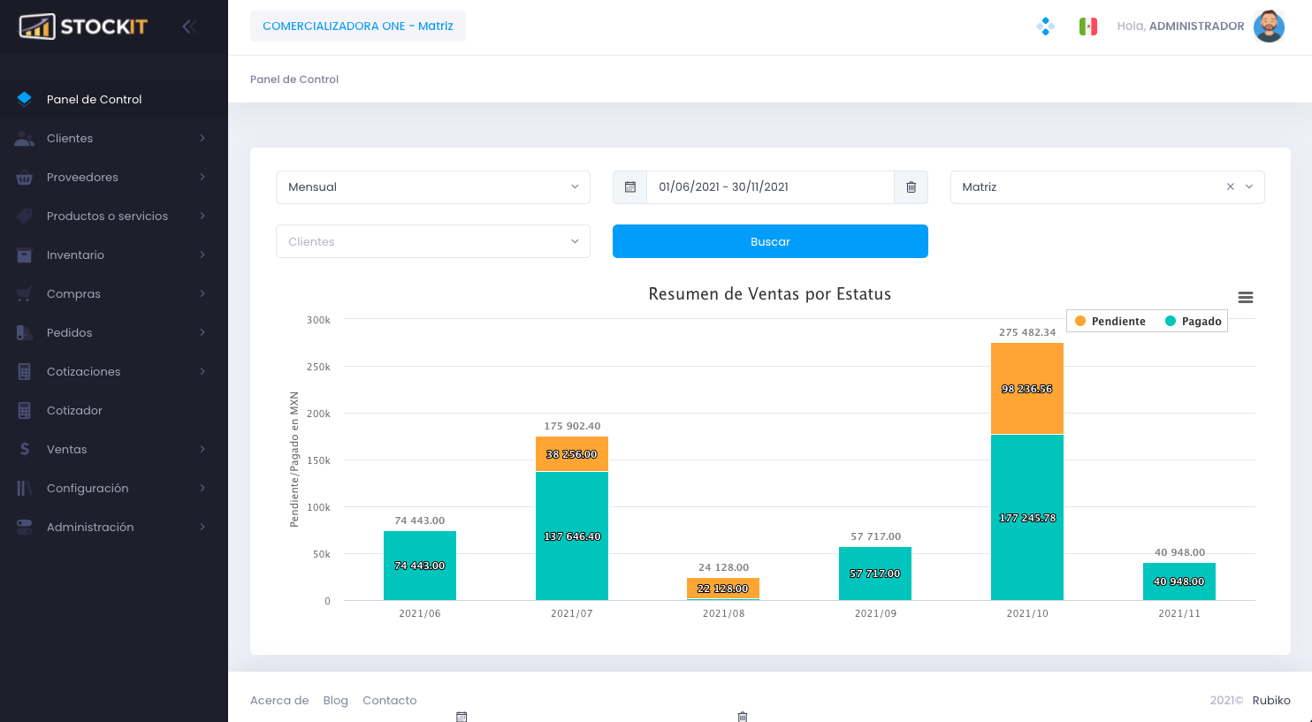Click the 275 482.34 total label
The height and width of the screenshot is (722, 1312).
coord(1027,332)
